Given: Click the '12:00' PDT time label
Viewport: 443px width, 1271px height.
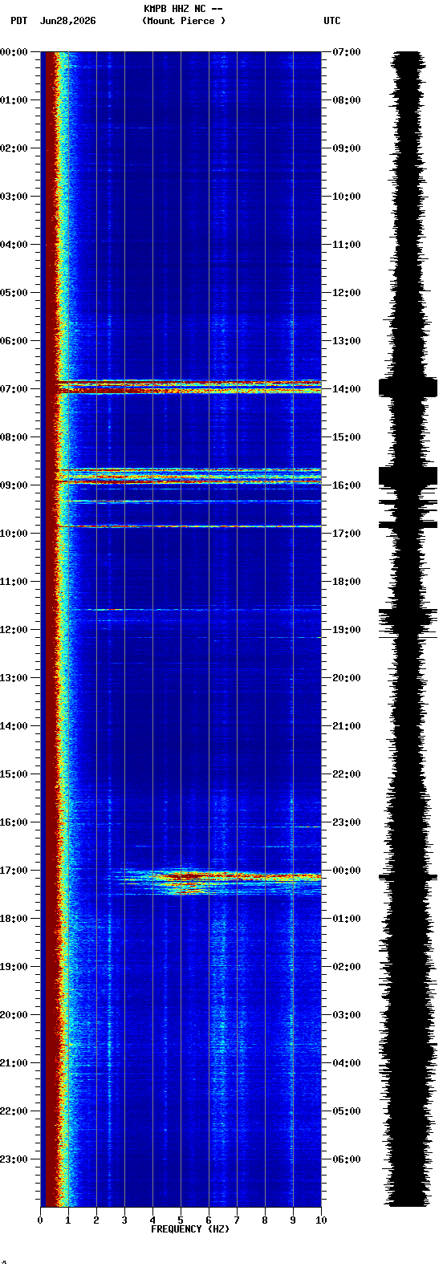Looking at the screenshot, I should [14, 630].
